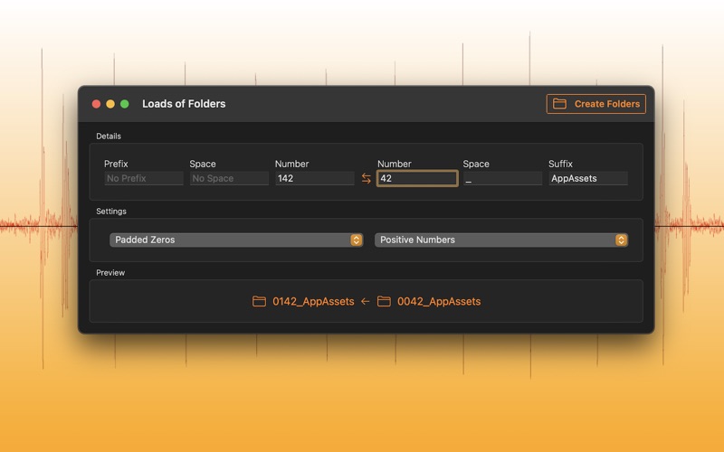Click the 0042_AppAssets preview name
This screenshot has height=452, width=724.
pos(439,301)
